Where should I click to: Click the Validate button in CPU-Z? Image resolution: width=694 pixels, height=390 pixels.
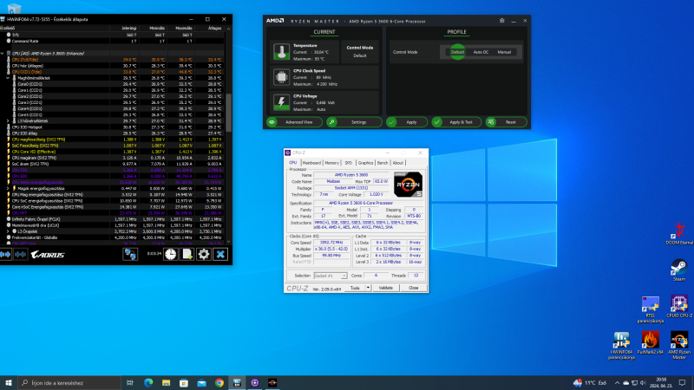tap(386, 287)
